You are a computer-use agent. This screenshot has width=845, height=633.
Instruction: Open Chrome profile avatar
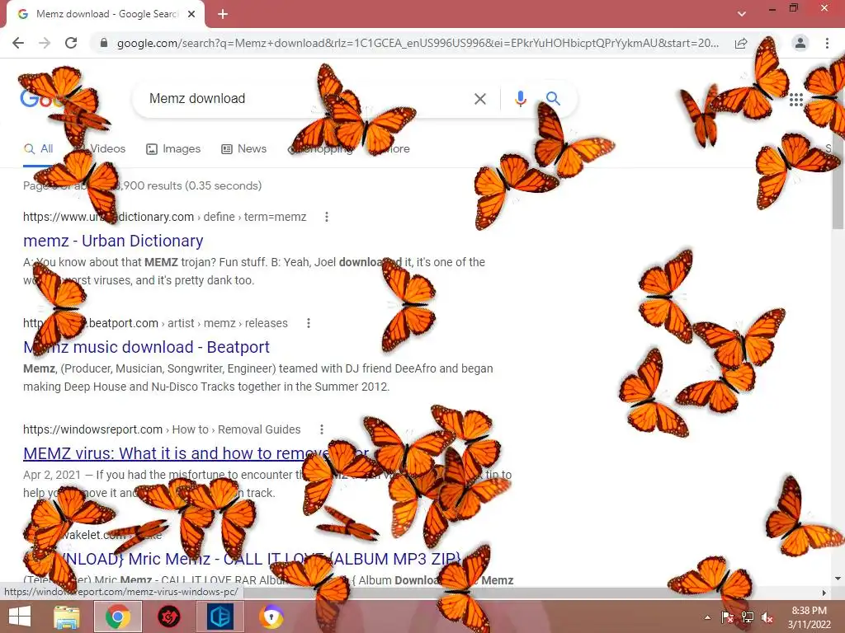(x=800, y=43)
